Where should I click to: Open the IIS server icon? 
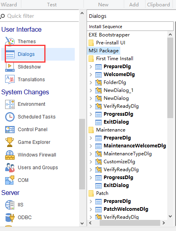pyautogui.click(x=10, y=204)
